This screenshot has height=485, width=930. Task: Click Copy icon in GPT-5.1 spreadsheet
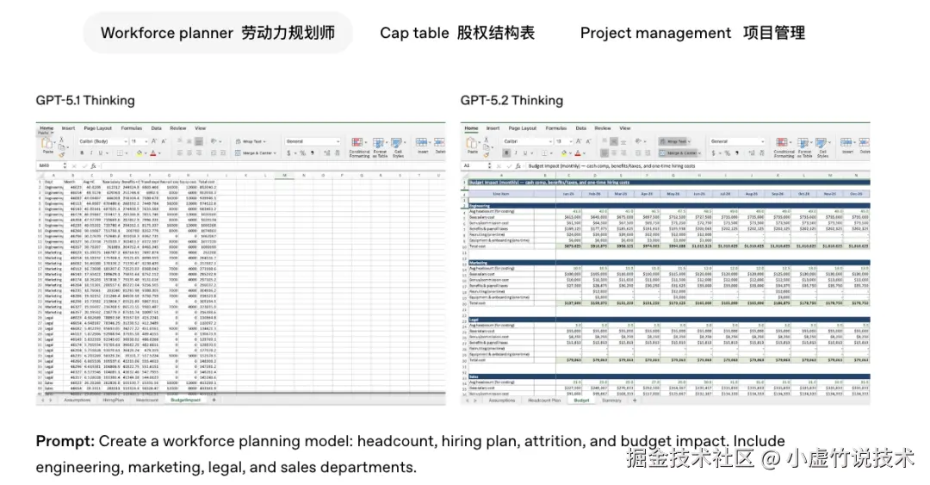pos(62,147)
